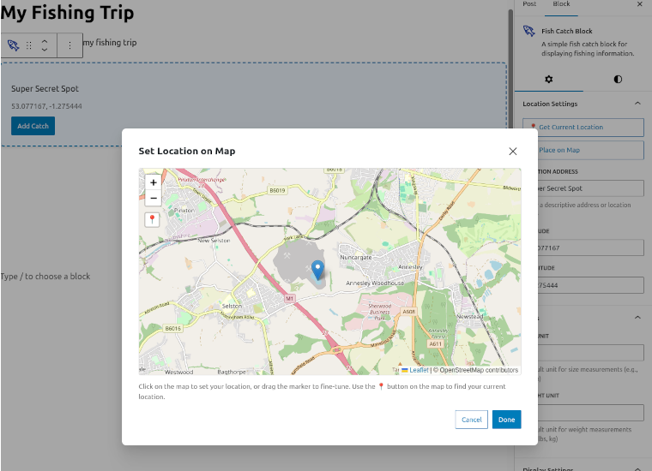Click the block drag handle icon
The image size is (652, 471).
pyautogui.click(x=29, y=45)
